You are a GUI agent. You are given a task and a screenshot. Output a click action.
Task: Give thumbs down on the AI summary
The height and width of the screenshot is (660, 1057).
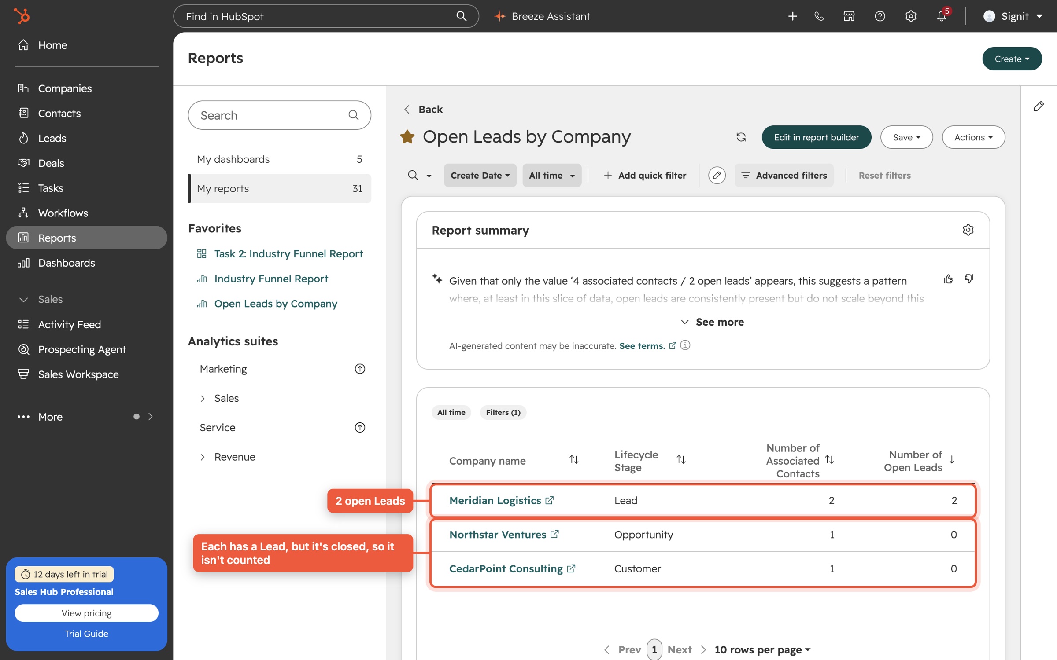(x=969, y=279)
